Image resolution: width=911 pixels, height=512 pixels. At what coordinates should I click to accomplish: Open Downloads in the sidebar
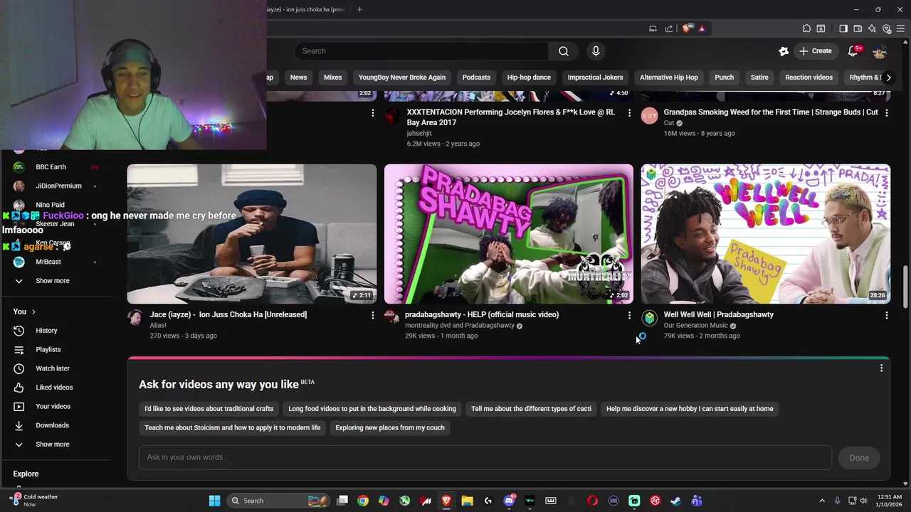click(57, 425)
